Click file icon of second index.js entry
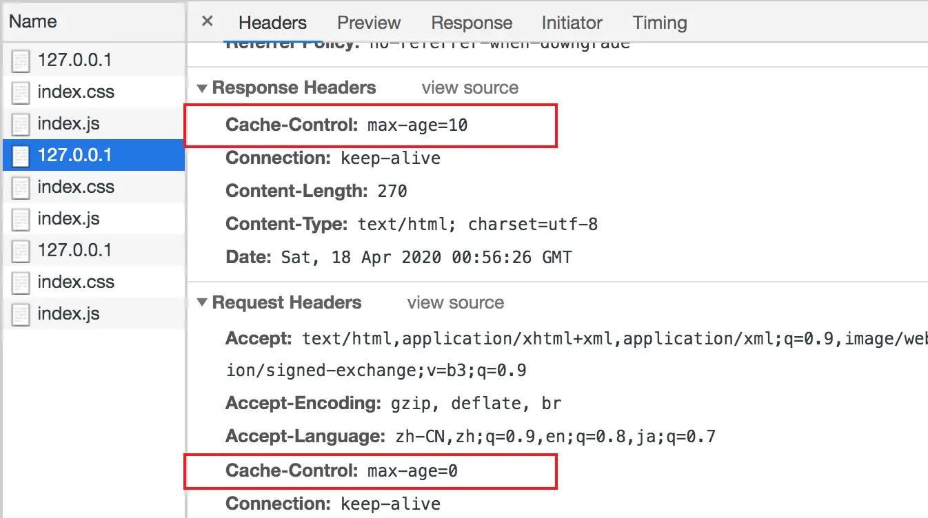Image resolution: width=928 pixels, height=518 pixels. 21,220
